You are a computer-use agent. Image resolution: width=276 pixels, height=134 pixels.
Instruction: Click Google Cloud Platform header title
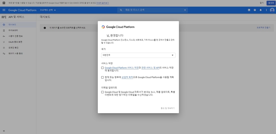(x=22, y=10)
